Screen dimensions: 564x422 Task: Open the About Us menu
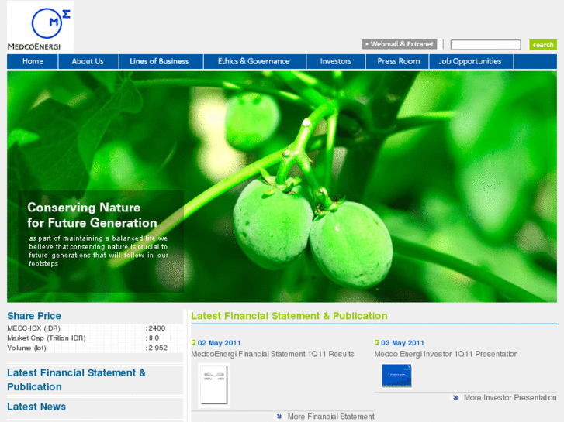[x=88, y=61]
